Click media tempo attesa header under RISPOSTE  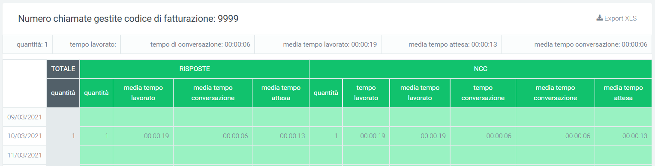[x=281, y=93]
